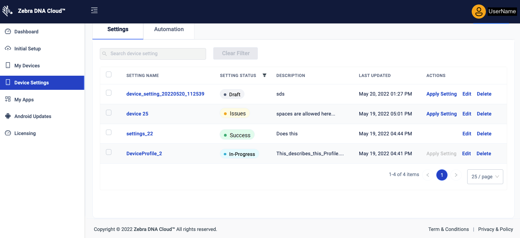Click the Android Updates robot icon
This screenshot has width=520, height=238.
click(8, 116)
